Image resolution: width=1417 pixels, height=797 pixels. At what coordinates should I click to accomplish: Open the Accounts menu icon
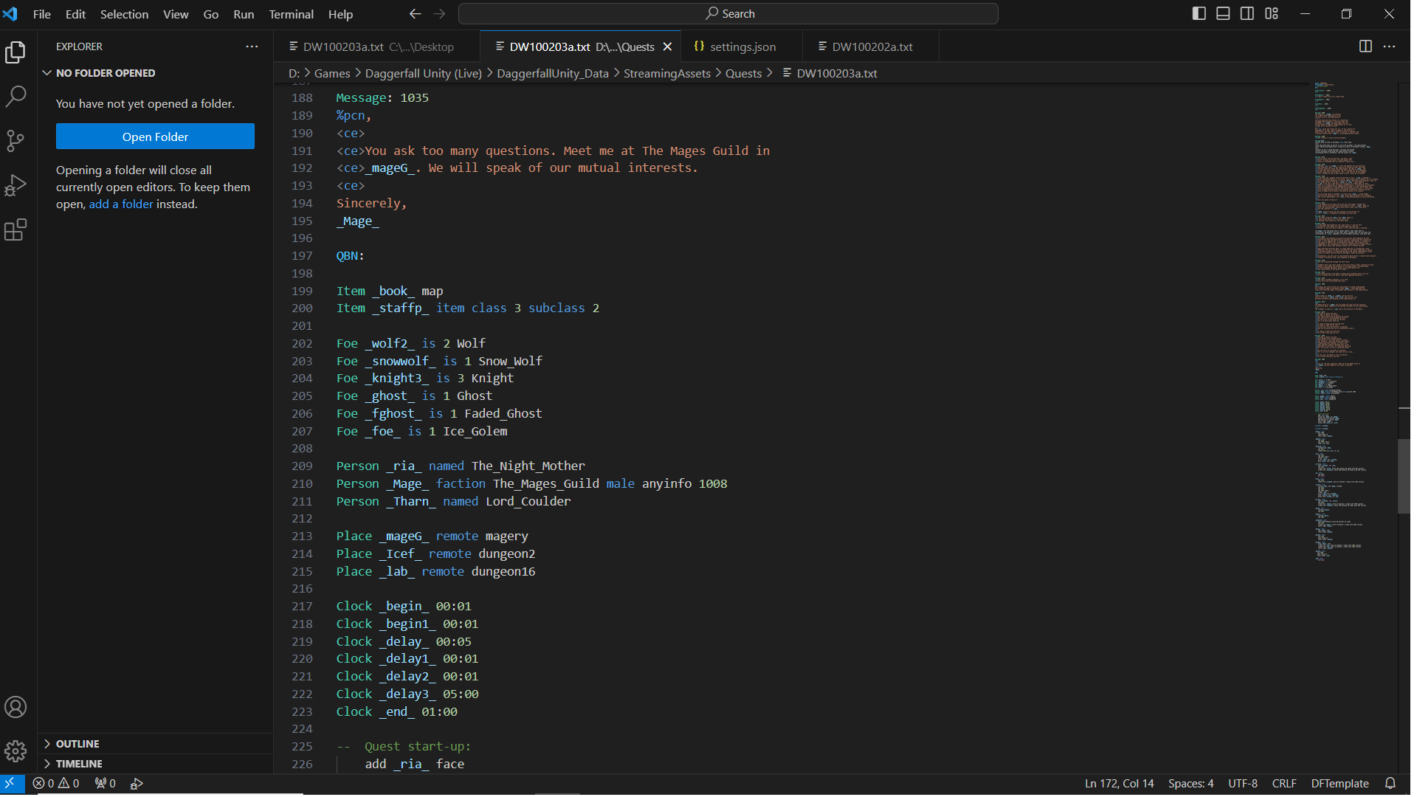(x=15, y=707)
